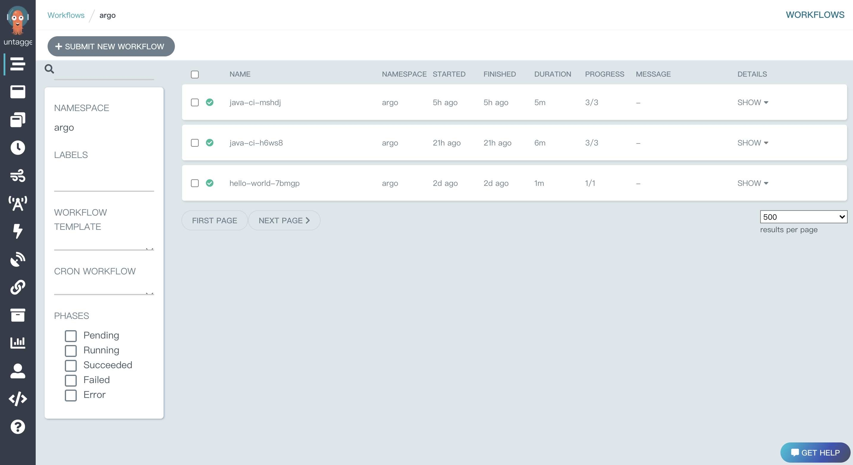Open the results per page dropdown
The height and width of the screenshot is (465, 853).
click(x=803, y=217)
